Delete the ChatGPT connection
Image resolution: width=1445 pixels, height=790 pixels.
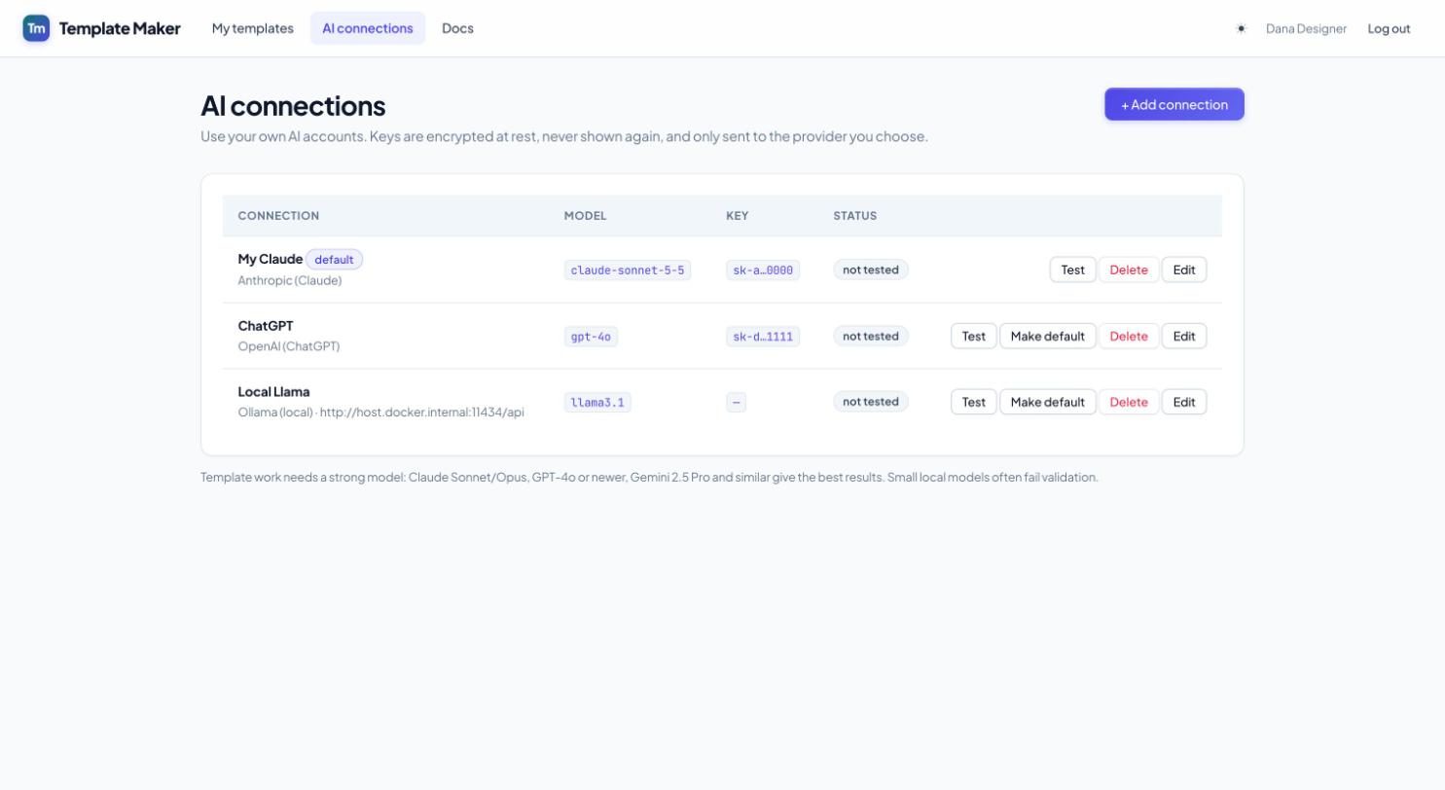(1129, 336)
